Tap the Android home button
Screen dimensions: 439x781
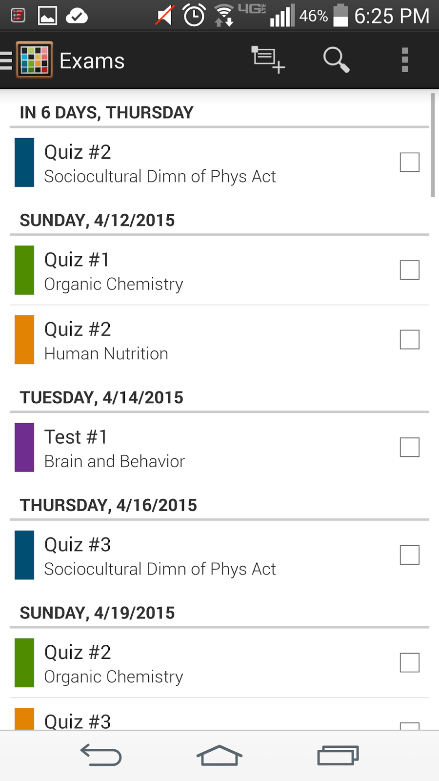(219, 755)
